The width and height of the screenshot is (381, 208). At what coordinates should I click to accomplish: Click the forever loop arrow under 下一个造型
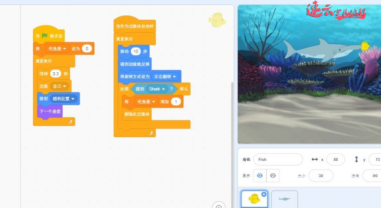(71, 122)
